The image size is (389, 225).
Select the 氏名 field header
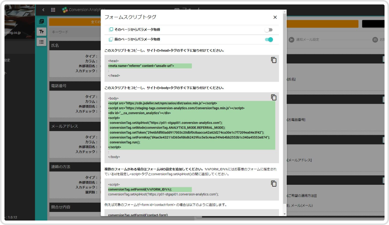[75, 45]
